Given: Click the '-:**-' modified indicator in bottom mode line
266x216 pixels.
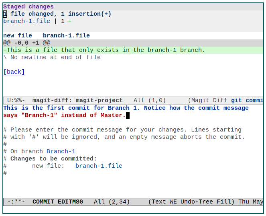Looking at the screenshot, I should (16, 202).
